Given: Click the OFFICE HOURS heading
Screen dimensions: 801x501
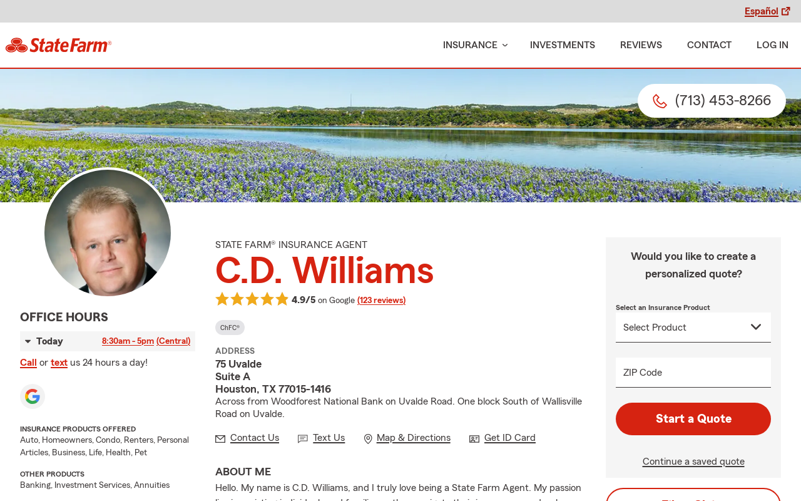Looking at the screenshot, I should point(64,318).
